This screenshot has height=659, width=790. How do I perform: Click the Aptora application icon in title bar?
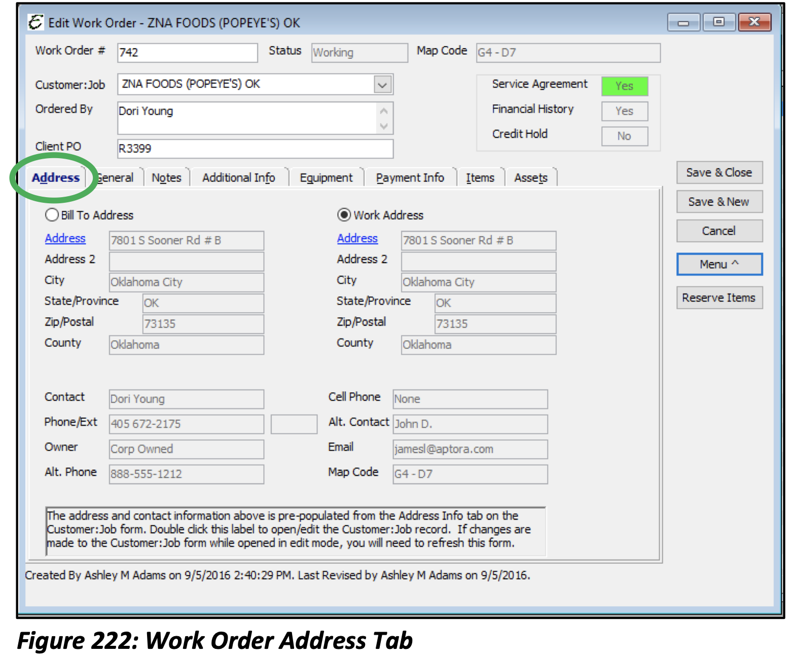[x=34, y=22]
